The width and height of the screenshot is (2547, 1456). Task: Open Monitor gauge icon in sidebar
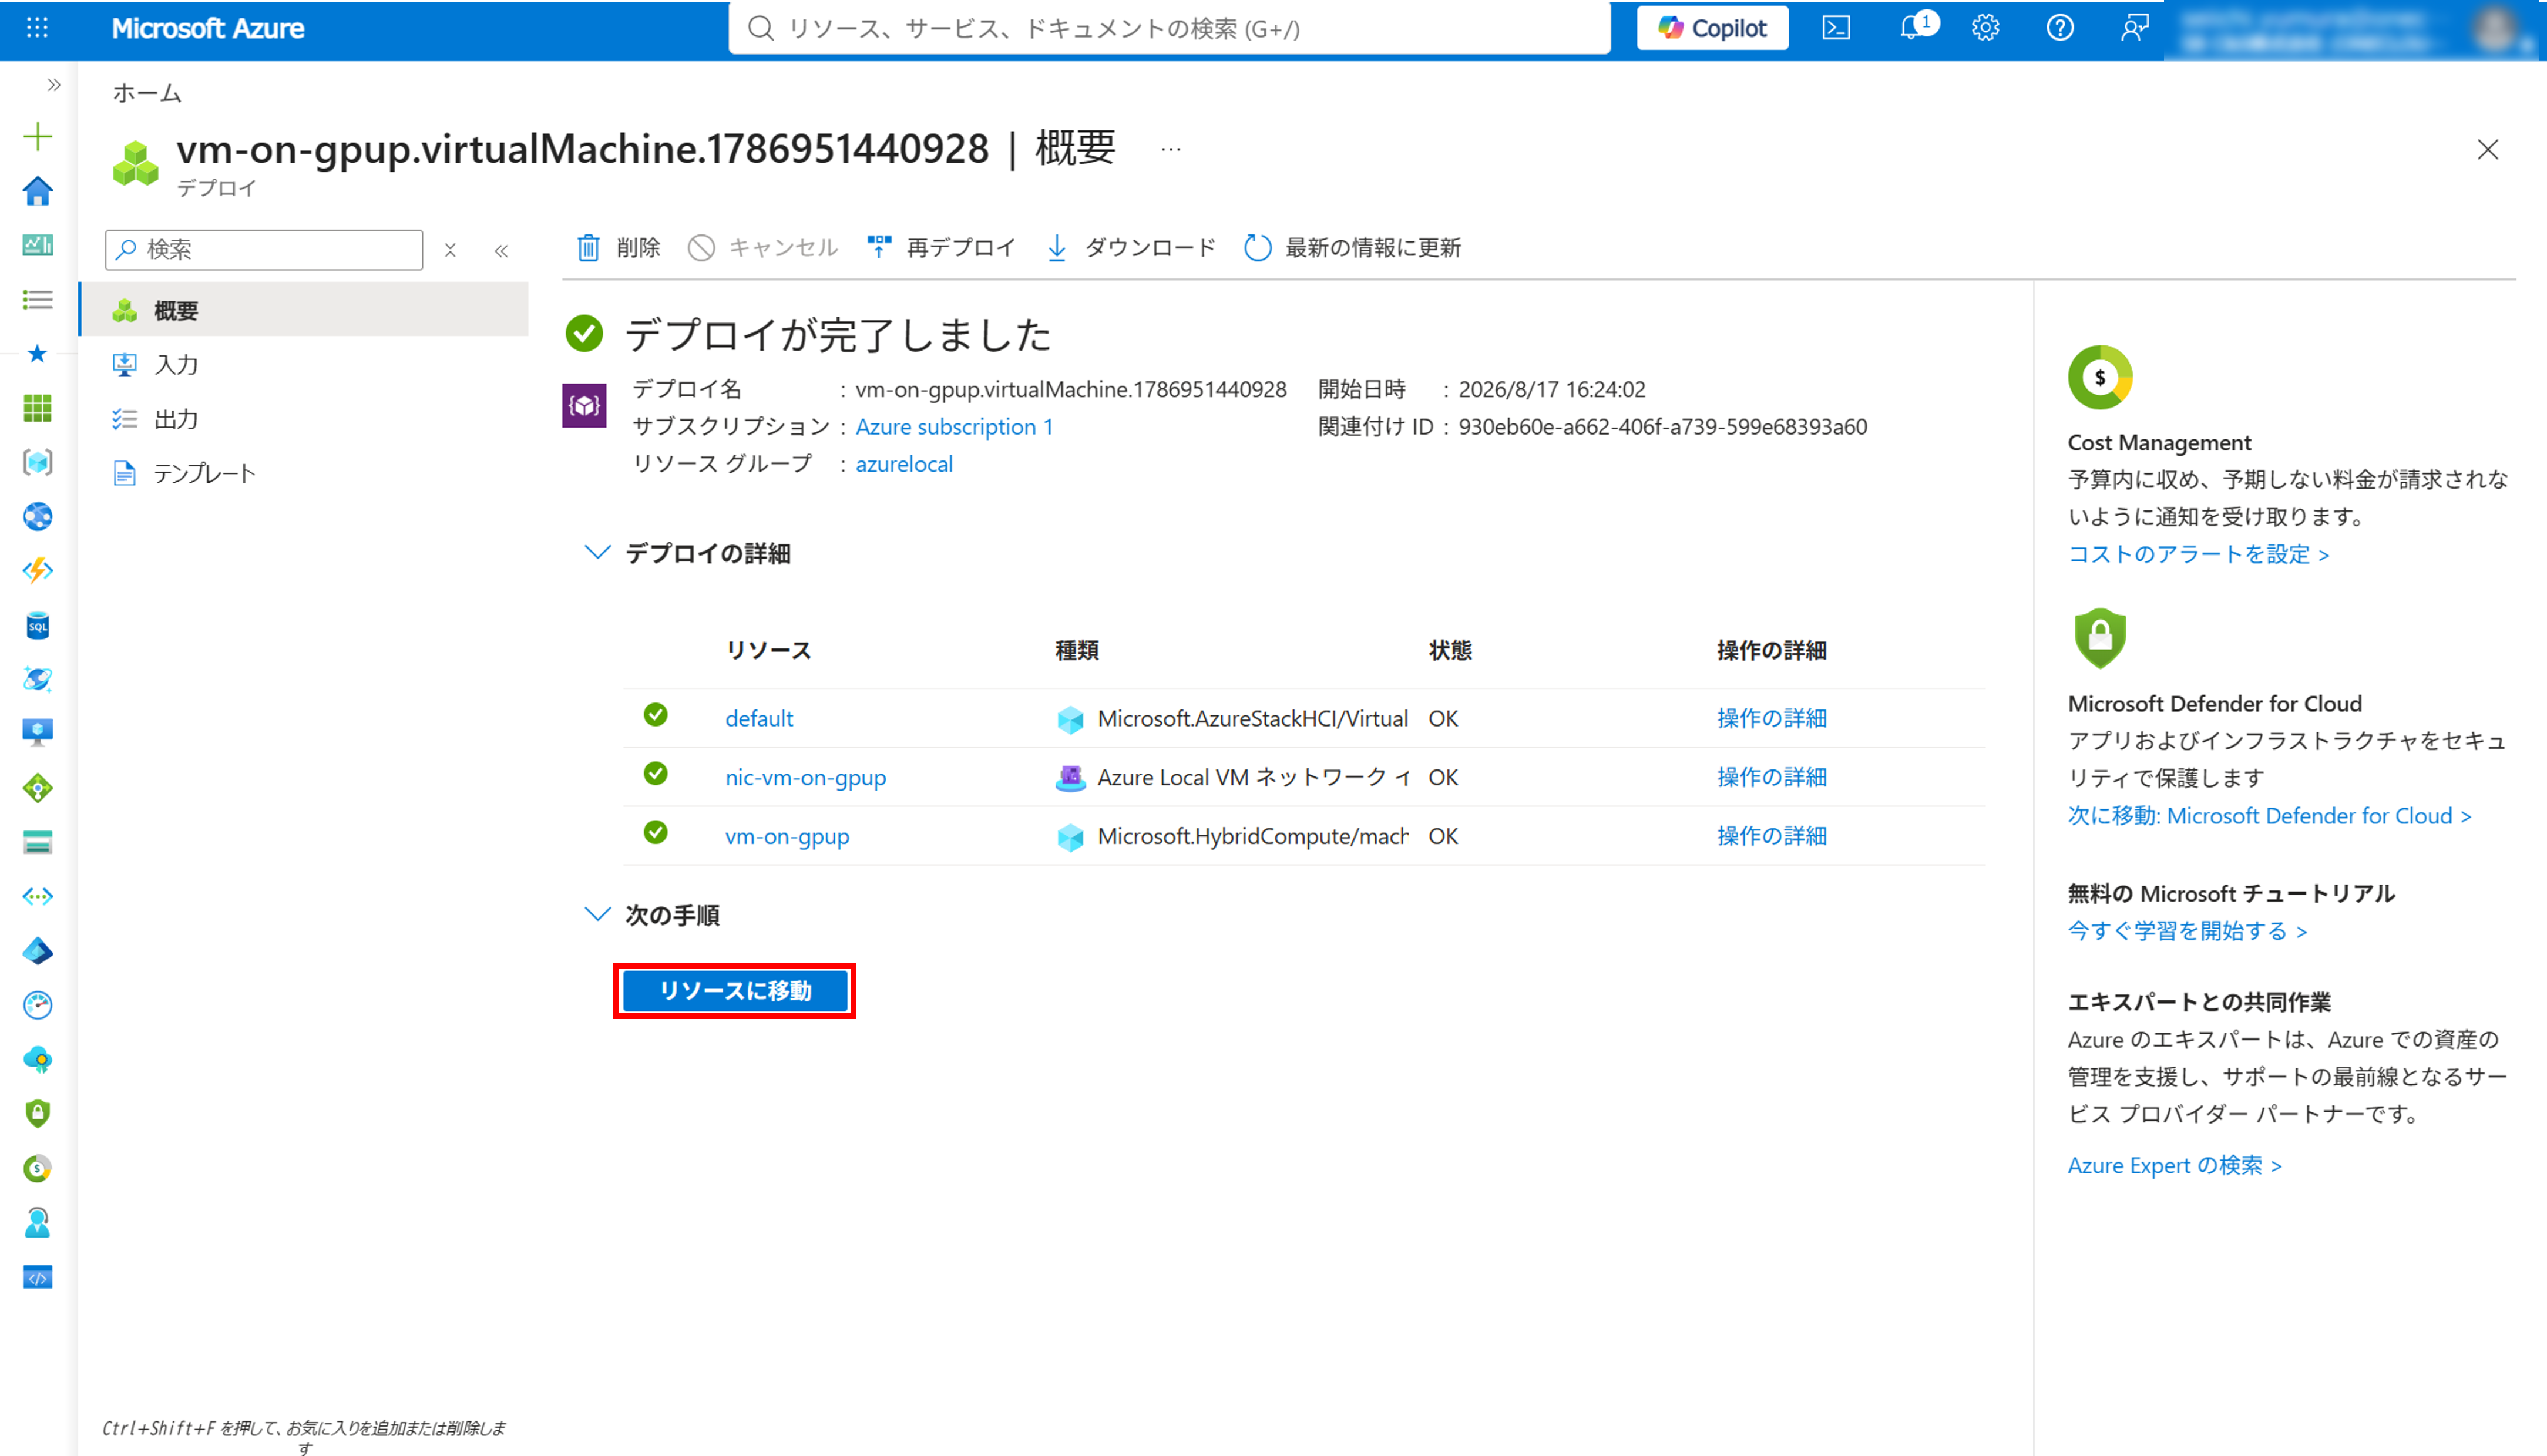click(37, 1005)
